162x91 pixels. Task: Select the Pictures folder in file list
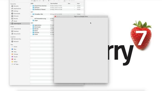tap(37, 33)
